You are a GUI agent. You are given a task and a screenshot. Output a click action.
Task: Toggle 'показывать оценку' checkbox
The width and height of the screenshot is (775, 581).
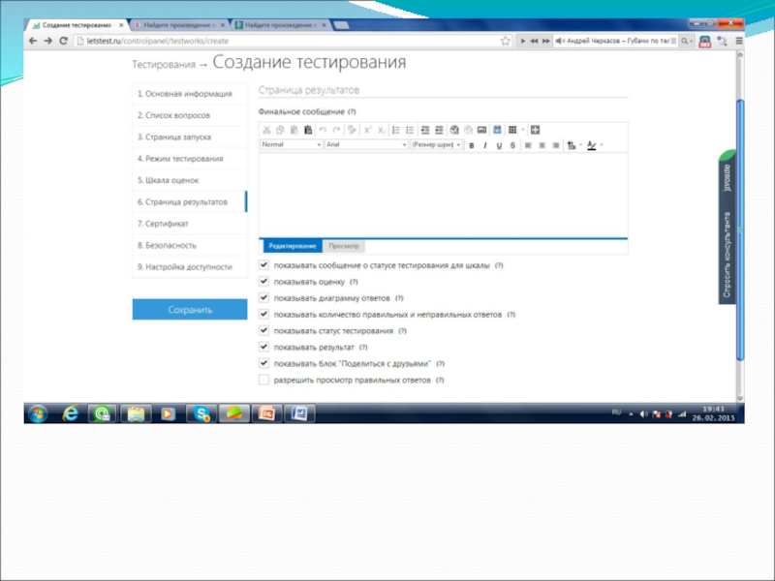click(263, 281)
